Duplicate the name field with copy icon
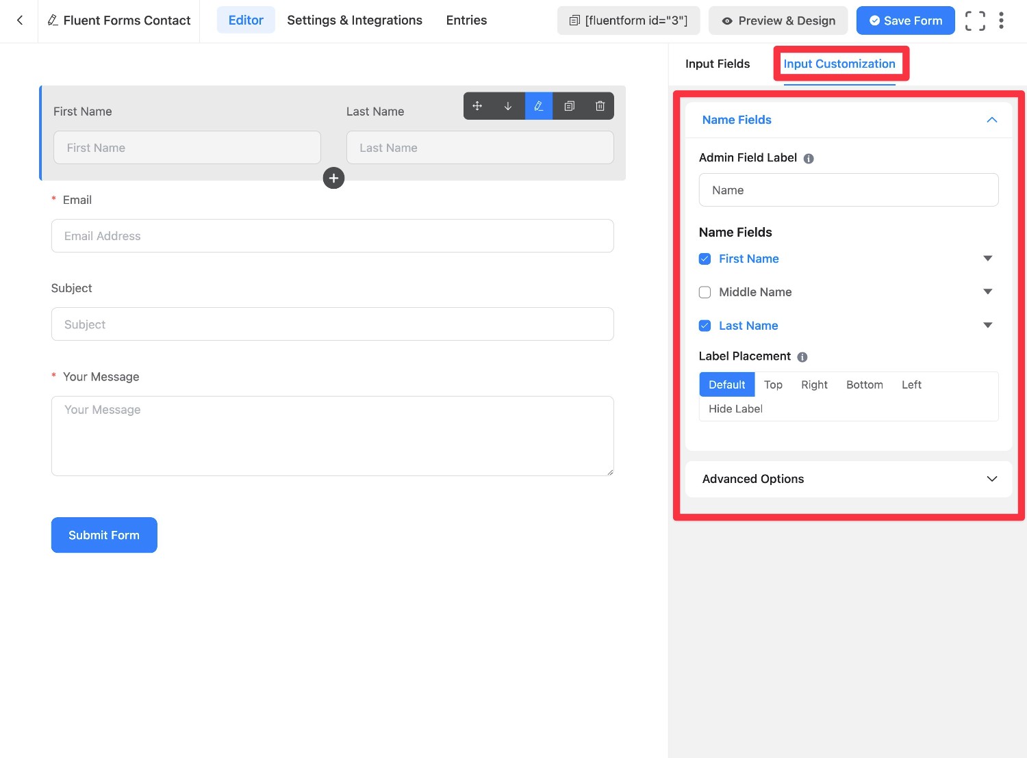The height and width of the screenshot is (758, 1027). coord(569,106)
